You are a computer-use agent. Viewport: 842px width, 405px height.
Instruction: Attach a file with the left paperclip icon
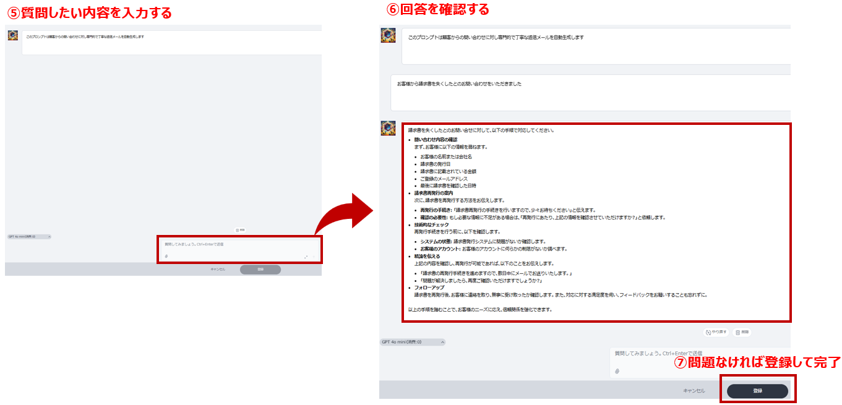pyautogui.click(x=166, y=256)
